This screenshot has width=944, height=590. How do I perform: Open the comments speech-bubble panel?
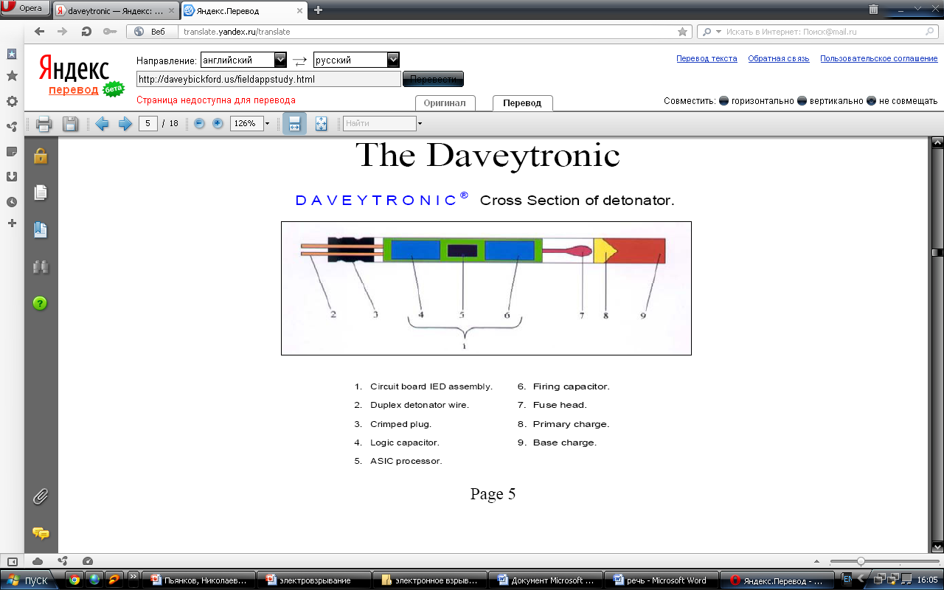(41, 533)
